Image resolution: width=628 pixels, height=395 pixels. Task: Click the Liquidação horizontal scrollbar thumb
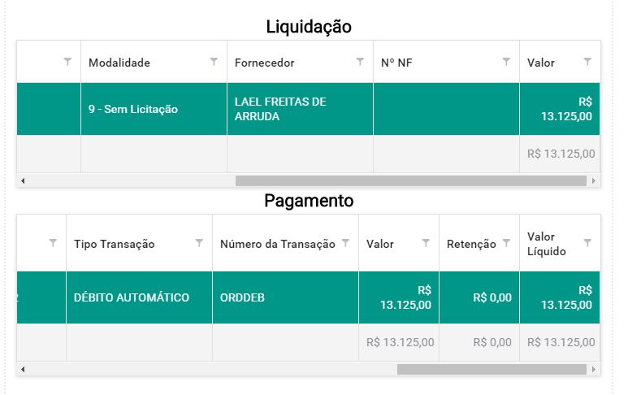(x=411, y=181)
